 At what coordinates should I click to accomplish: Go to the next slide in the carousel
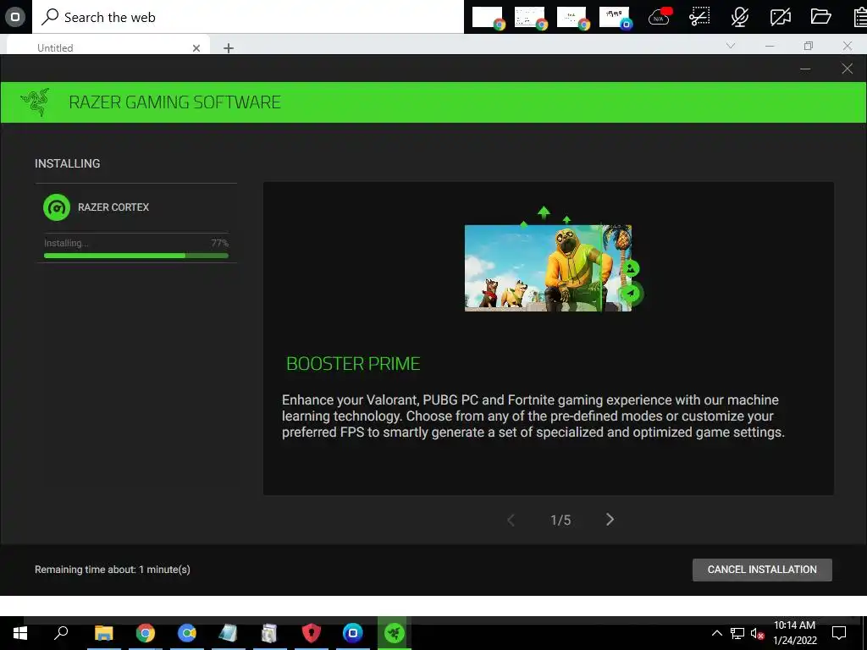pyautogui.click(x=610, y=520)
